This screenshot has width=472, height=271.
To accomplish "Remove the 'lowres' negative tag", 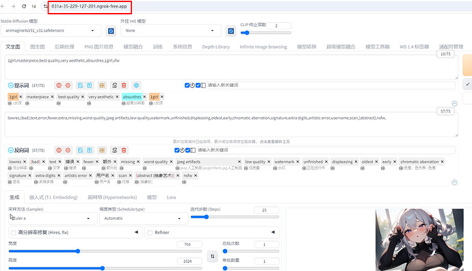I will tap(25, 162).
